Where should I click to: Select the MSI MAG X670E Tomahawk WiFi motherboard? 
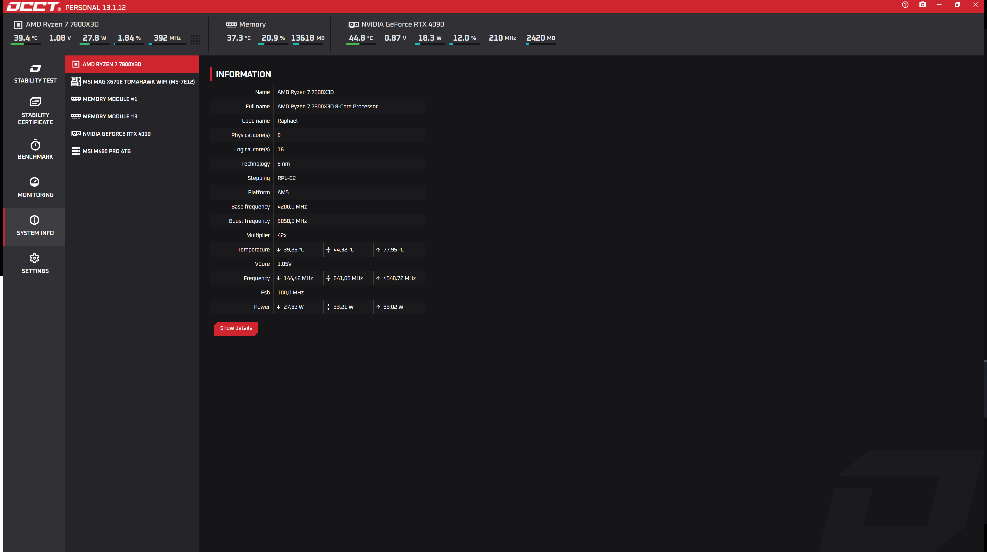coord(132,82)
